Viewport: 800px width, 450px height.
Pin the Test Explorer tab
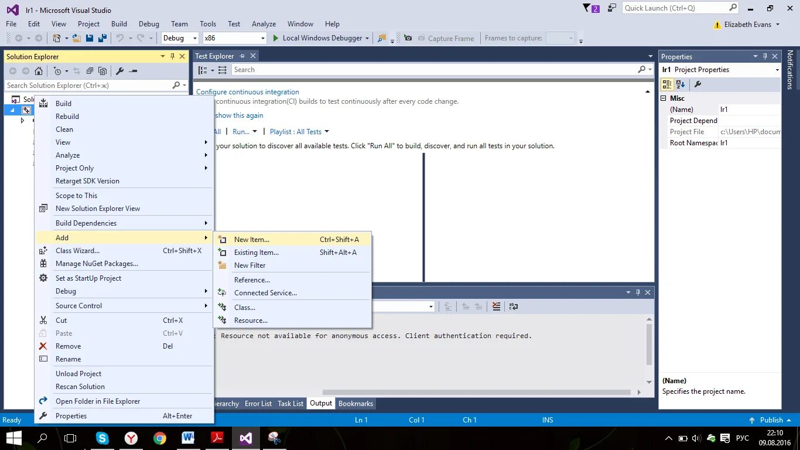click(242, 56)
